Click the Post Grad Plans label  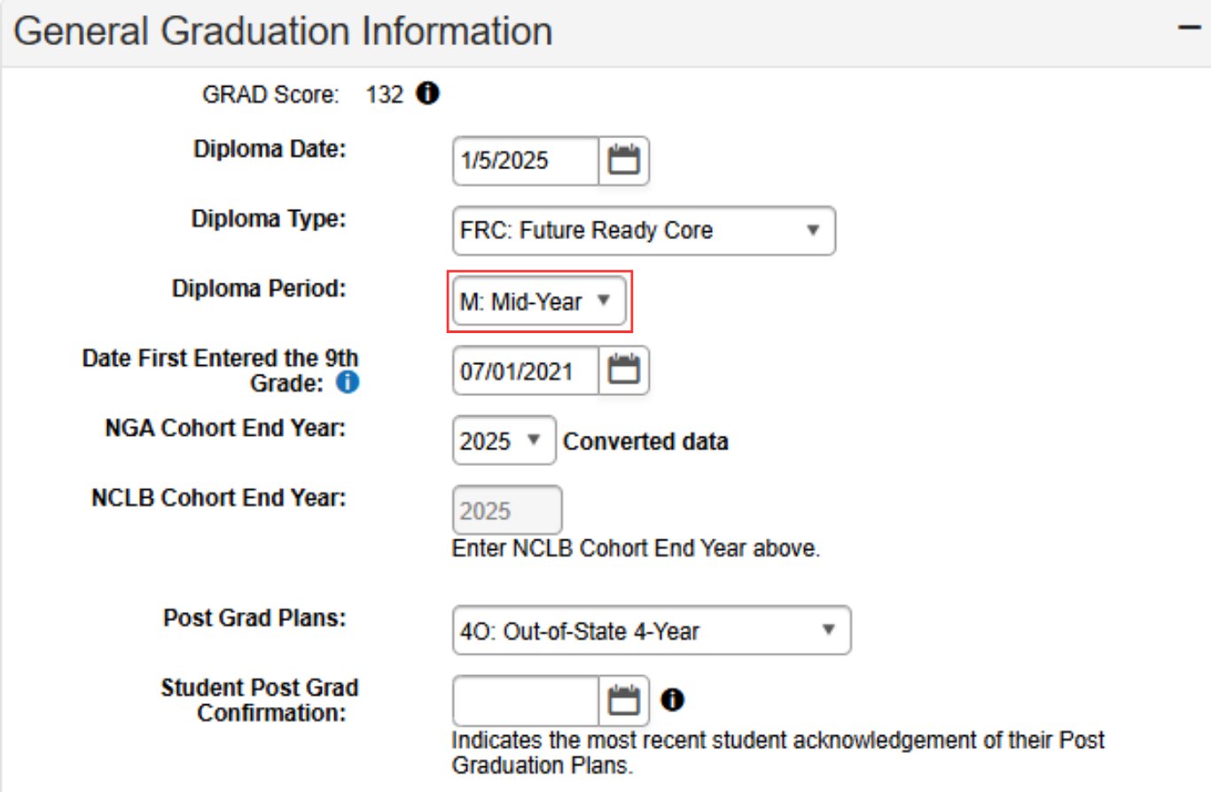[x=254, y=618]
